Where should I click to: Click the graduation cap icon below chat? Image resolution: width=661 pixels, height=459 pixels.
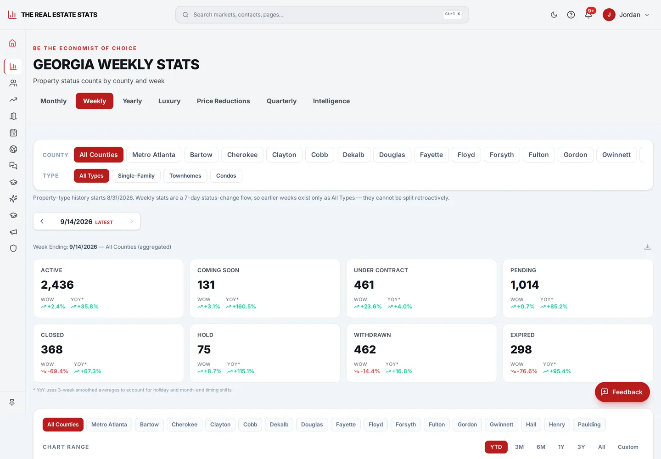[x=13, y=182]
